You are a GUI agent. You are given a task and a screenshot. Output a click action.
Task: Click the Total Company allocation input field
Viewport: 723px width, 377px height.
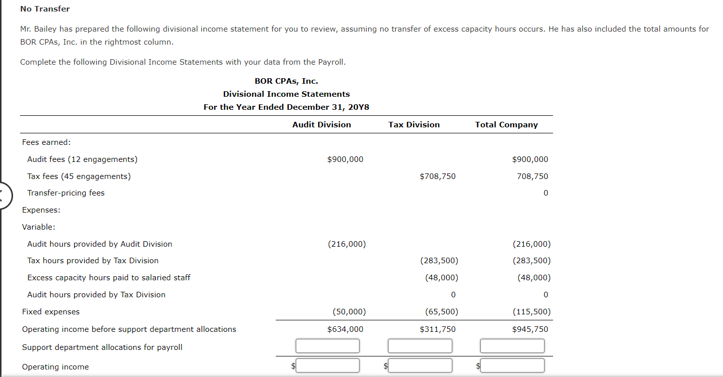[512, 345]
